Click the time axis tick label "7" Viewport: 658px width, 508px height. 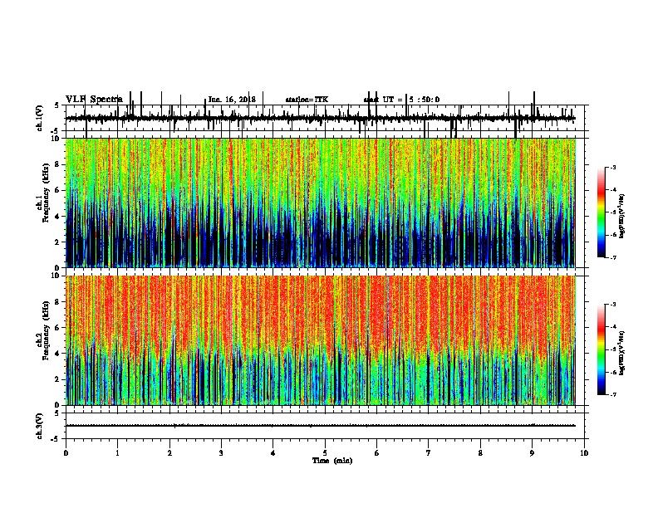(x=429, y=453)
